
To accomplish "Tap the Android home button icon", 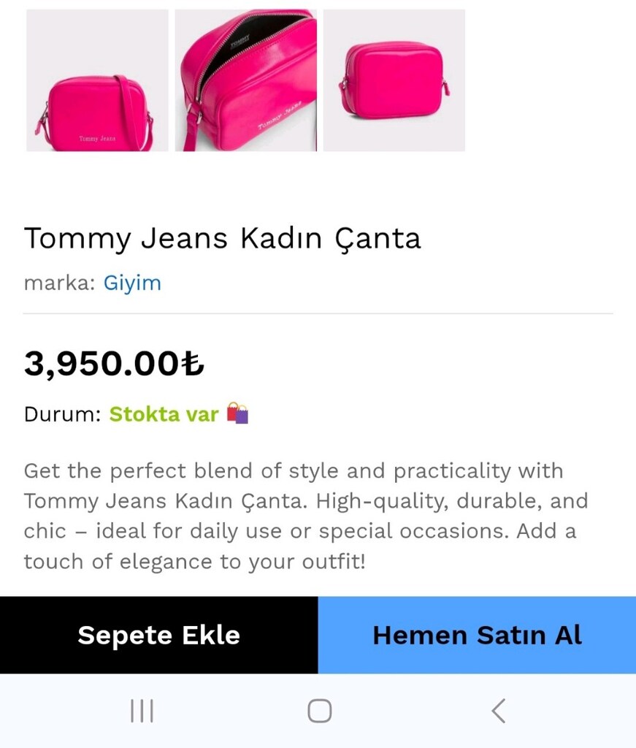I will pos(319,711).
